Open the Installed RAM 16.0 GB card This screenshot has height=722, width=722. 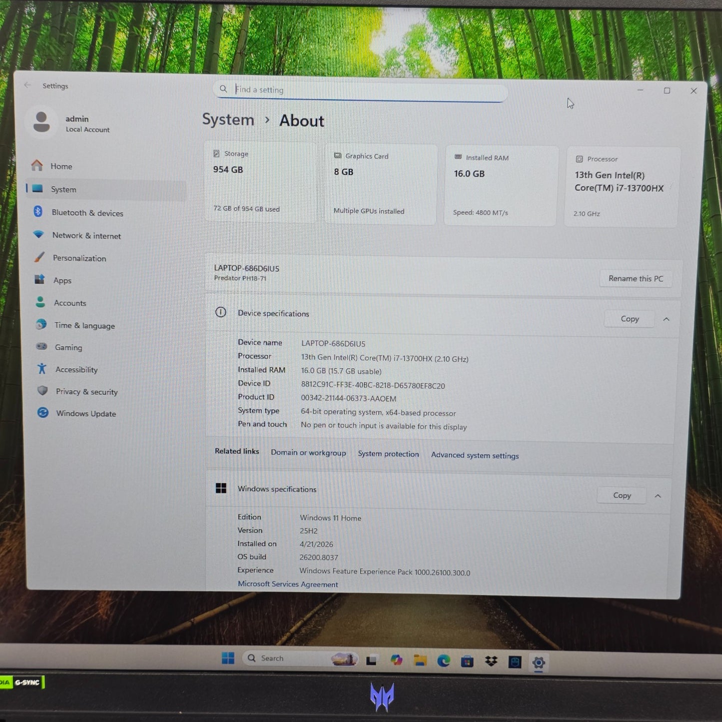(x=501, y=186)
